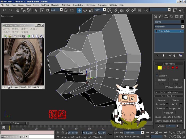Click the Undo arrow icon
This screenshot has height=139, width=186.
(5, 10)
